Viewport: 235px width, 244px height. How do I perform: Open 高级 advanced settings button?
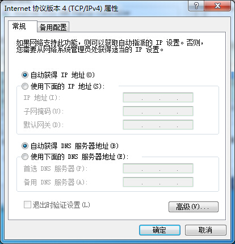pyautogui.click(x=194, y=207)
